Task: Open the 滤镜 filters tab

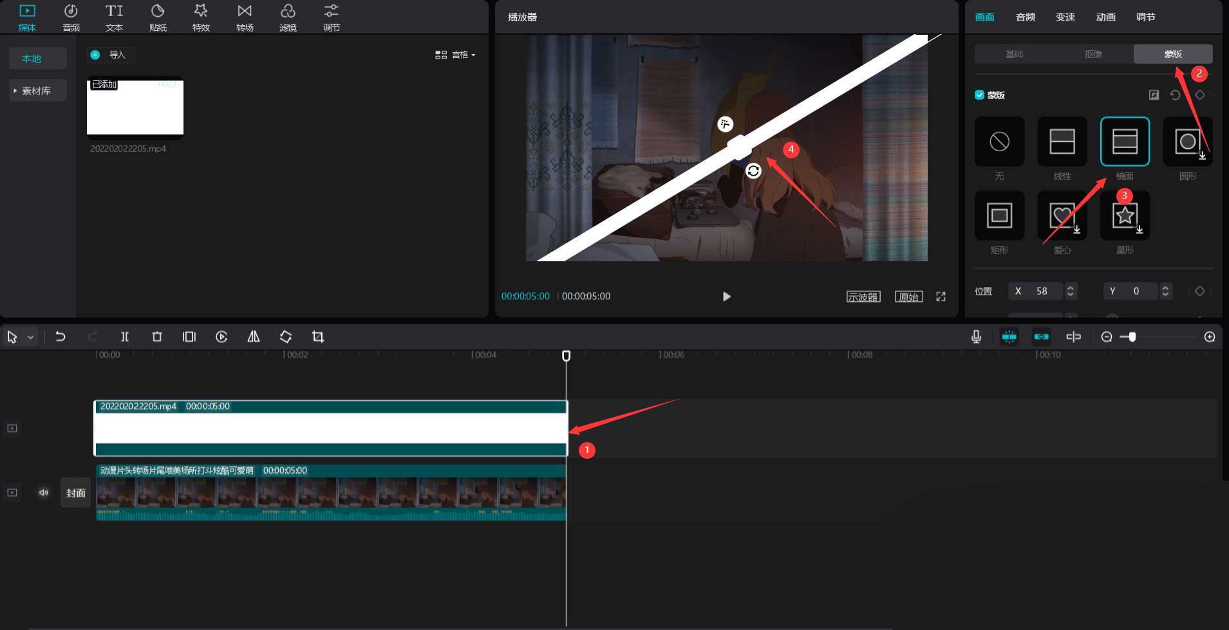Action: point(288,18)
